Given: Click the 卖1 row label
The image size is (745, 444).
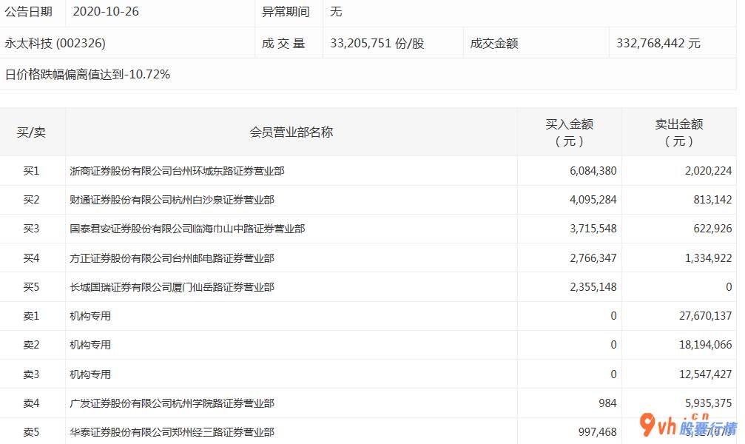Looking at the screenshot, I should [x=31, y=316].
